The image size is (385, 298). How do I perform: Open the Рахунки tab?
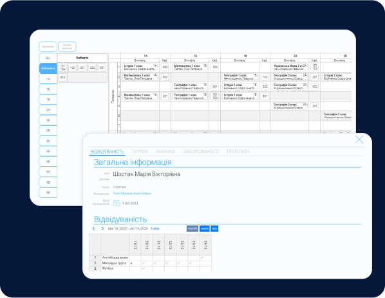(x=165, y=152)
